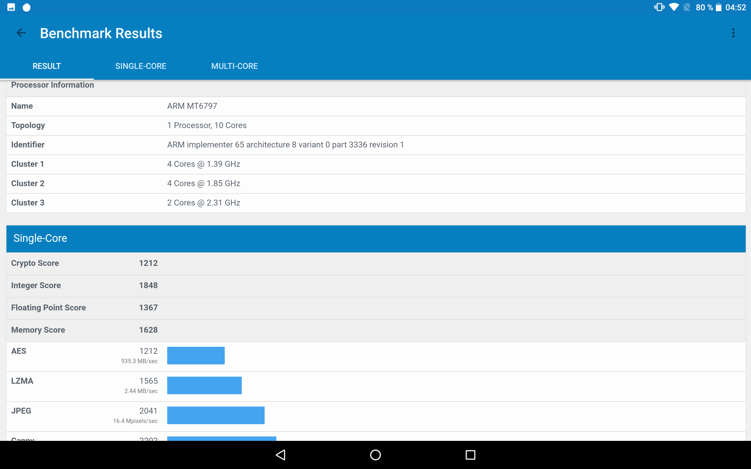The width and height of the screenshot is (751, 469).
Task: Tap the Cluster 3 processor row
Action: (x=375, y=203)
